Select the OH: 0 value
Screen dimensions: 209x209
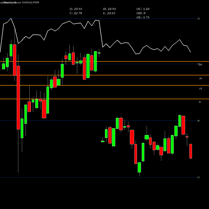tap(141, 13)
